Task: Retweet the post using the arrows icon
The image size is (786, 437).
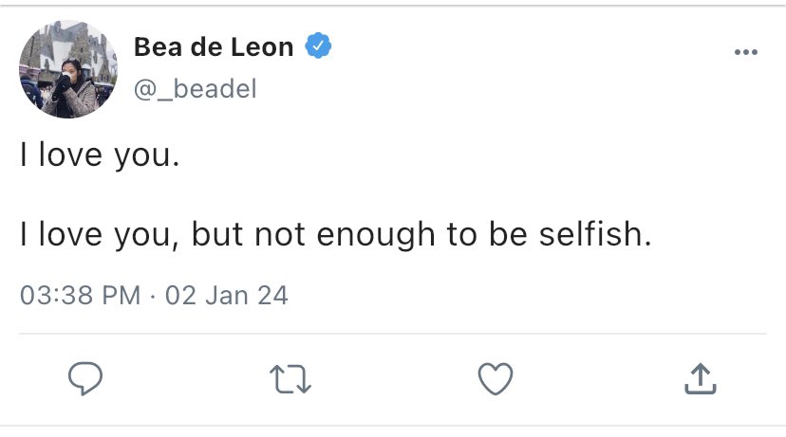Action: (x=290, y=379)
